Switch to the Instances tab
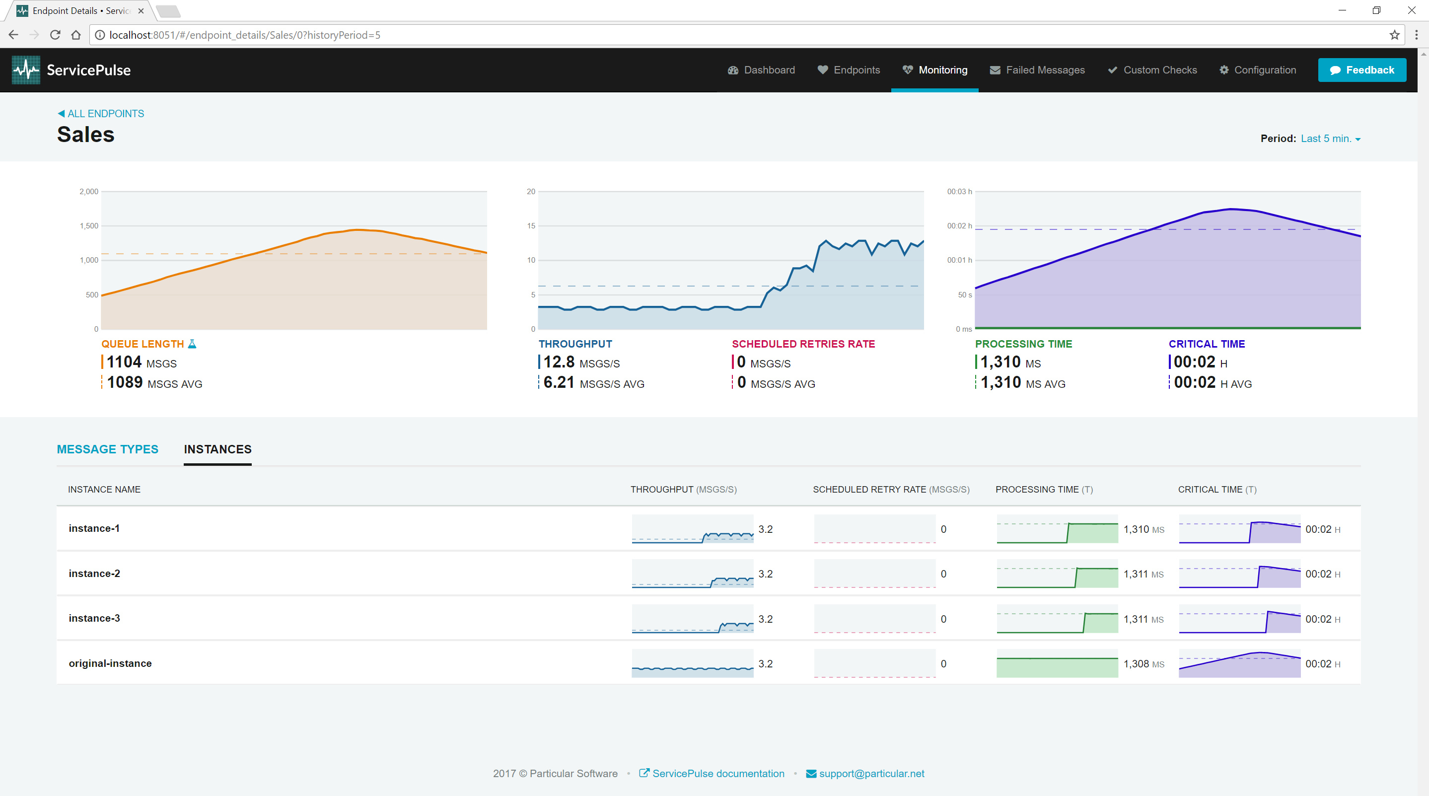The image size is (1429, 796). pos(216,449)
